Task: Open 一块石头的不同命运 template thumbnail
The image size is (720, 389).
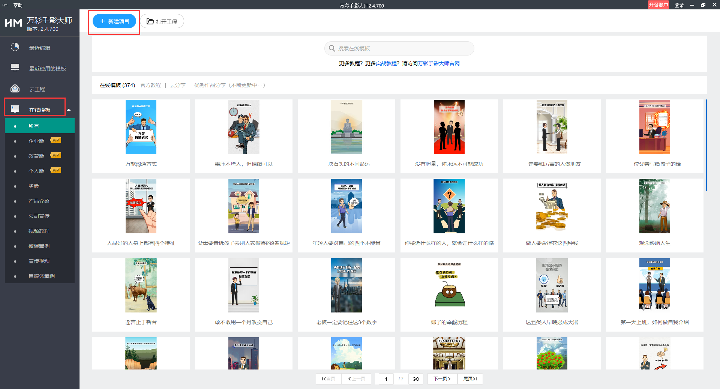Action: pos(346,127)
